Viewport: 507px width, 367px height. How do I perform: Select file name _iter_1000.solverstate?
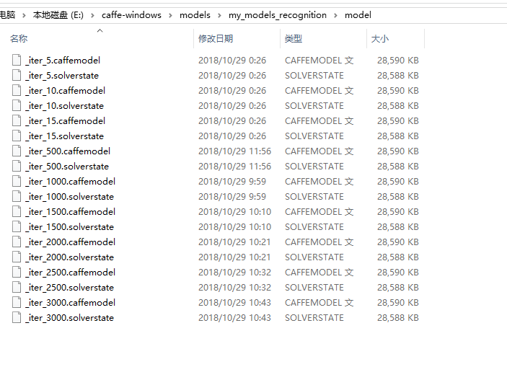tap(70, 197)
